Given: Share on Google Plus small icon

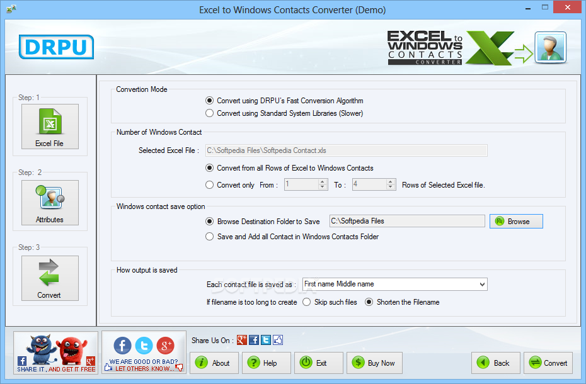Looking at the screenshot, I should [x=242, y=340].
